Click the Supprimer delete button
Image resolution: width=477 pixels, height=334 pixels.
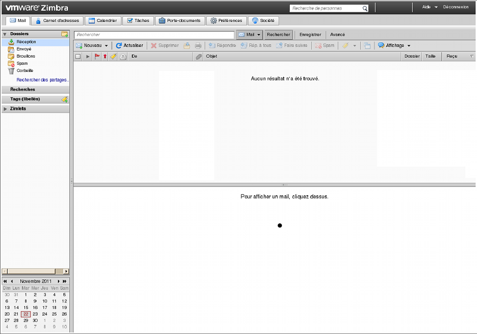coord(165,45)
